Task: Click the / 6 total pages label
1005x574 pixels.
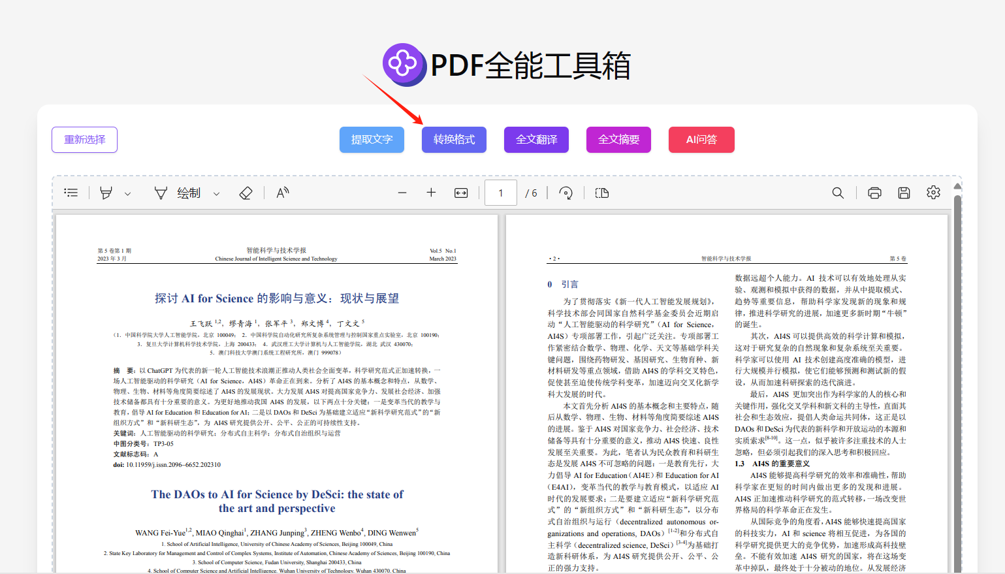Action: (532, 193)
